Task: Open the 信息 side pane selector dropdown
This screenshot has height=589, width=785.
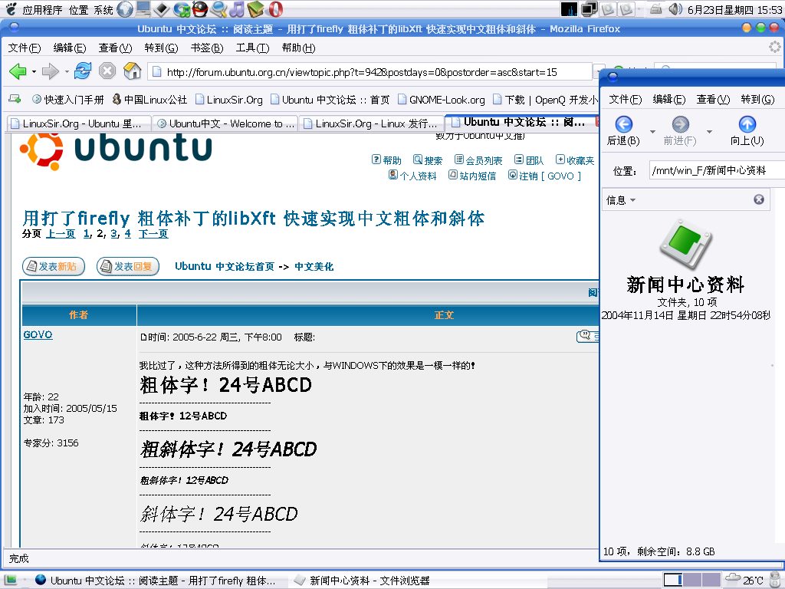Action: click(x=621, y=200)
